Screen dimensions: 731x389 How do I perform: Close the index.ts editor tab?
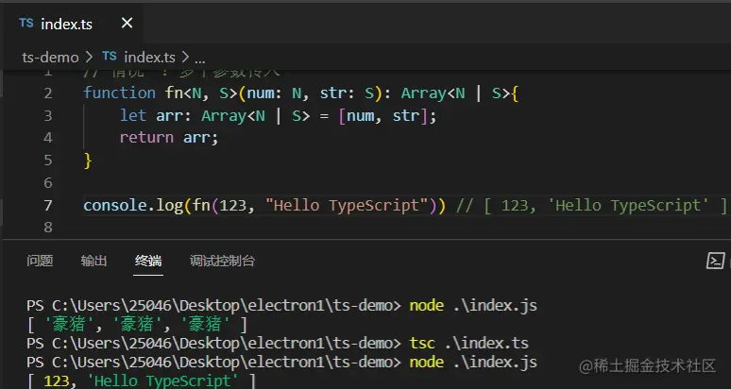[x=127, y=23]
